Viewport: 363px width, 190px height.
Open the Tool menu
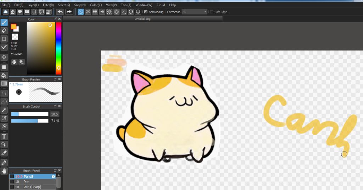126,5
